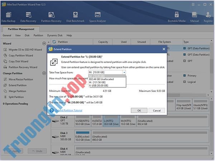
Task: Start the Disk Benchmark tool
Action: [75, 17]
